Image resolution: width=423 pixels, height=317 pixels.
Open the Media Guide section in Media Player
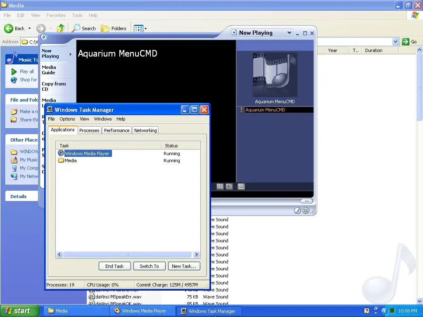[x=49, y=70]
